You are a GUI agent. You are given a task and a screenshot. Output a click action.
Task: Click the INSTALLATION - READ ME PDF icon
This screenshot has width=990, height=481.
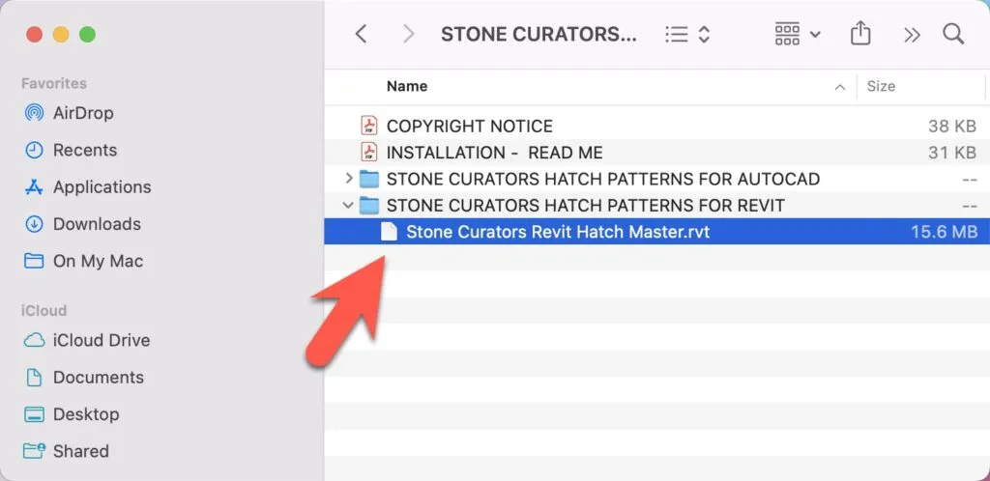point(368,153)
